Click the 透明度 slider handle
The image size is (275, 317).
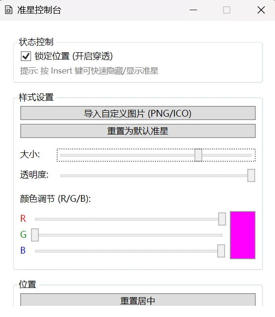[251, 175]
